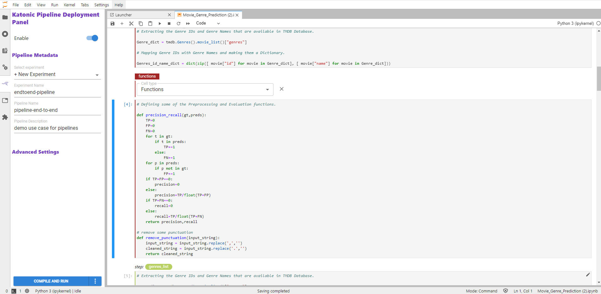This screenshot has height=294, width=601.
Task: Edit the Pipeline Description field
Action: tap(58, 128)
